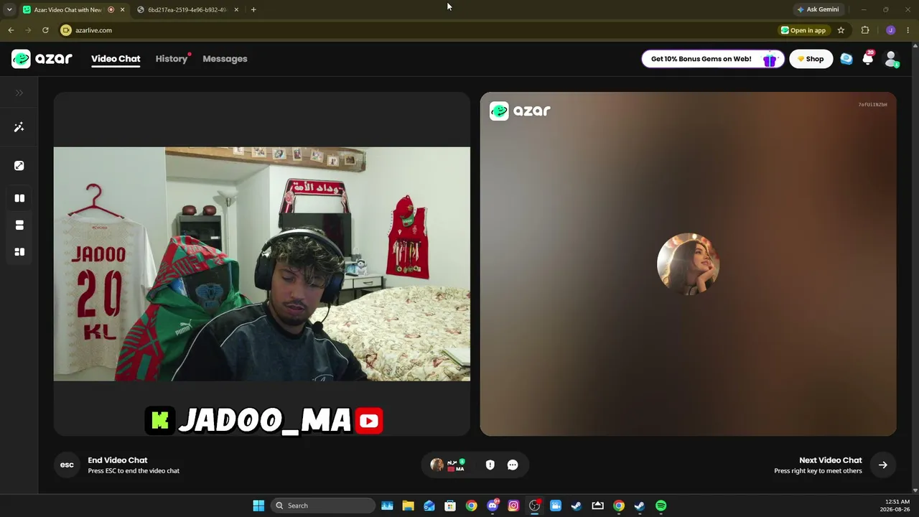Viewport: 919px width, 517px height.
Task: Go back in browser history
Action: [x=11, y=30]
